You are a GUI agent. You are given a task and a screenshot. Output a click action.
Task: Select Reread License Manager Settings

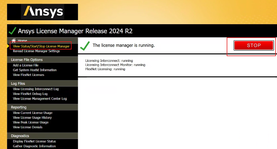point(36,51)
